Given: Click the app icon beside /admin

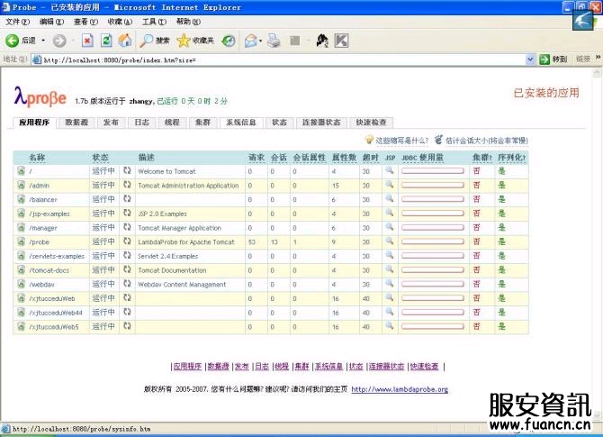Looking at the screenshot, I should pyautogui.click(x=21, y=186).
